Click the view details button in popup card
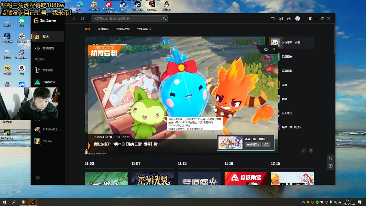Viewport: 366px width, 206px height. click(253, 145)
